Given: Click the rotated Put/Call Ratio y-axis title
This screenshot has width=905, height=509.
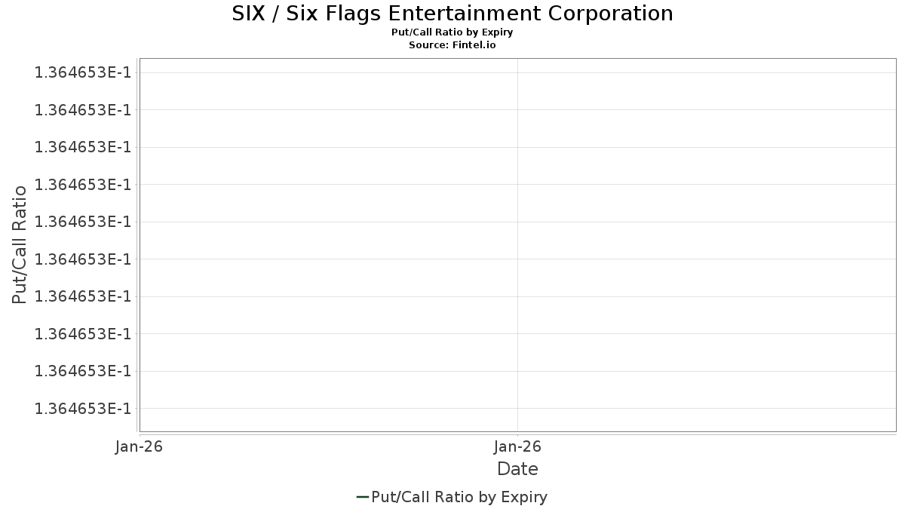Looking at the screenshot, I should point(20,244).
